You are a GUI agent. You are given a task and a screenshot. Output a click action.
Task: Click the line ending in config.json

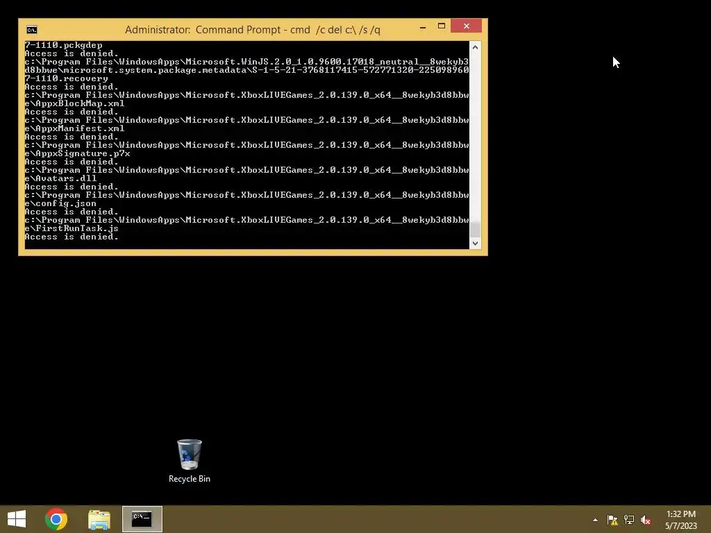pyautogui.click(x=61, y=203)
